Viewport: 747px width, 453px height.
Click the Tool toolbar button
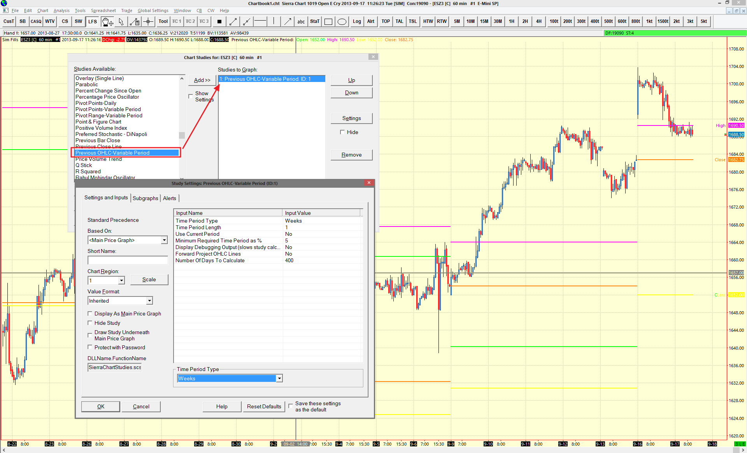163,21
